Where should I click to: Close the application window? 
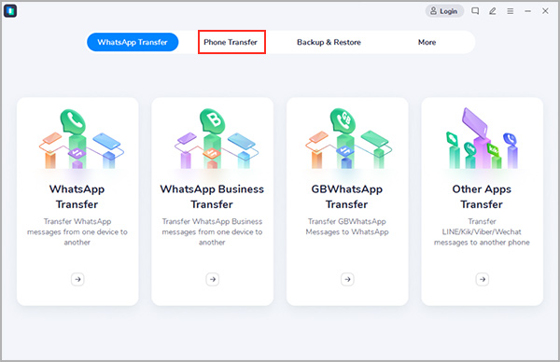(x=545, y=11)
